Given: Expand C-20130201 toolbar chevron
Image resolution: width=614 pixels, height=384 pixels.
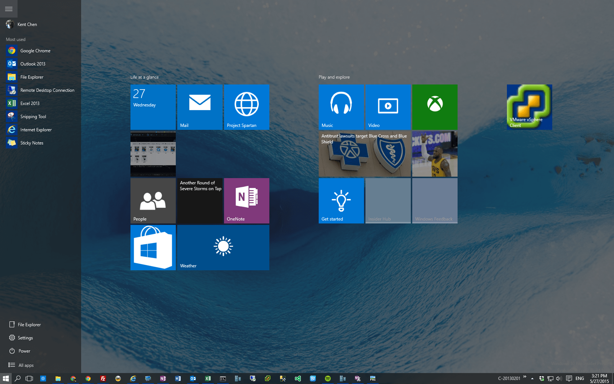Looking at the screenshot, I should [x=525, y=376].
